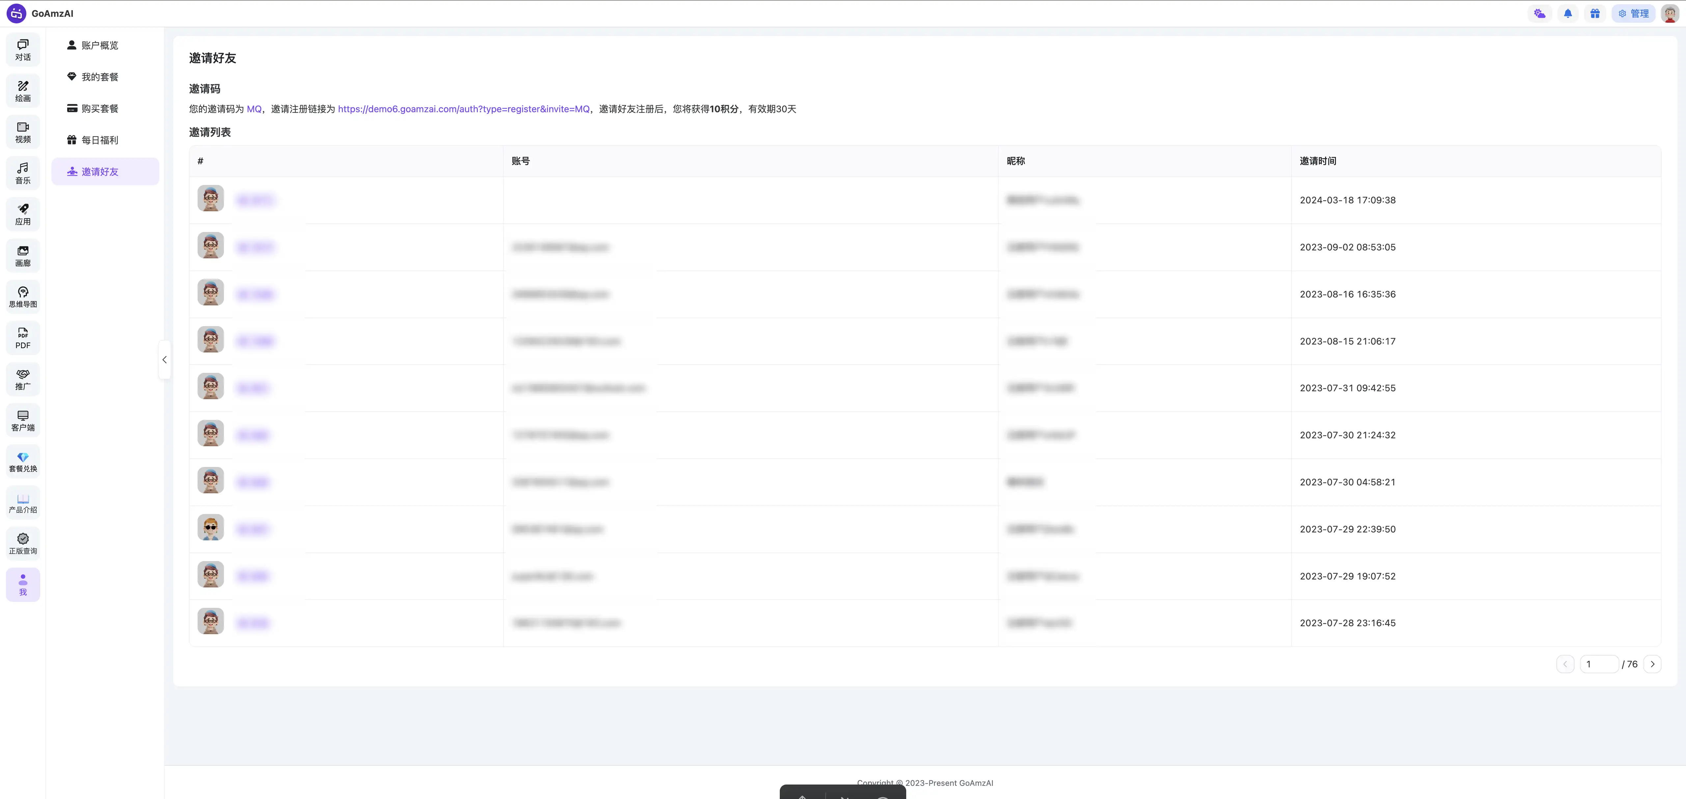
Task: Go to the 视频 video section
Action: pyautogui.click(x=23, y=132)
